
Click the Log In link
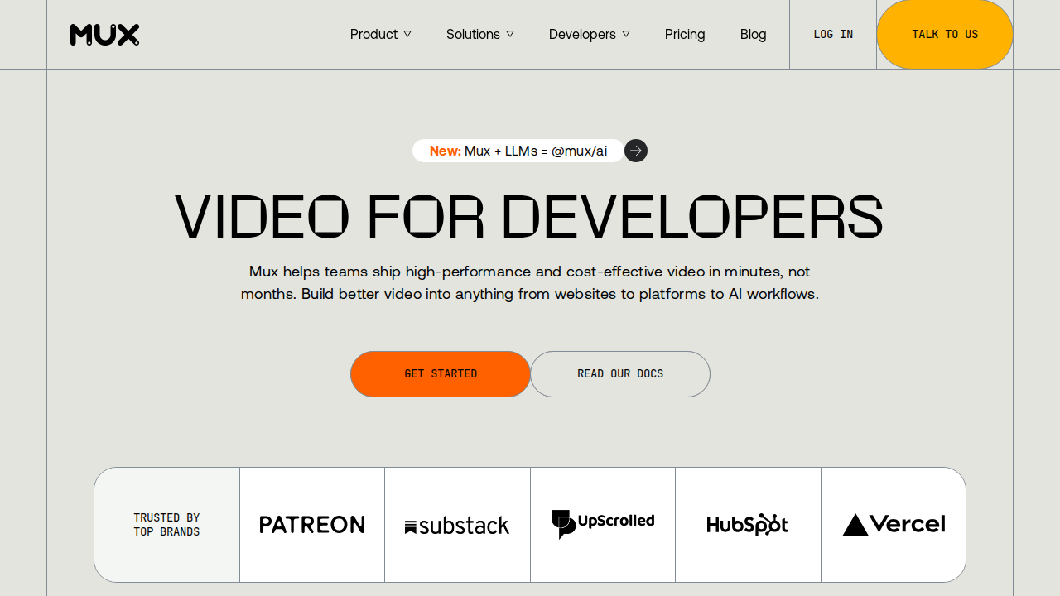tap(833, 35)
